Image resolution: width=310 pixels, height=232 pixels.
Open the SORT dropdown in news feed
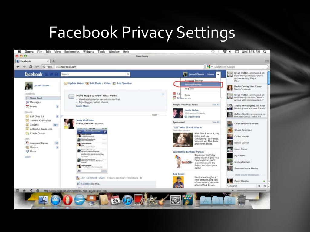tap(155, 115)
